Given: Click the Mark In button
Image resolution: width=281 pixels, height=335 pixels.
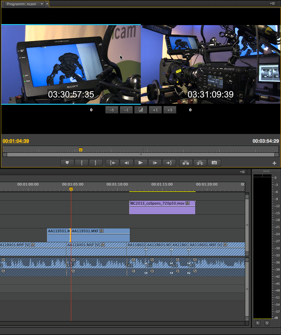Looking at the screenshot, I should click(82, 163).
